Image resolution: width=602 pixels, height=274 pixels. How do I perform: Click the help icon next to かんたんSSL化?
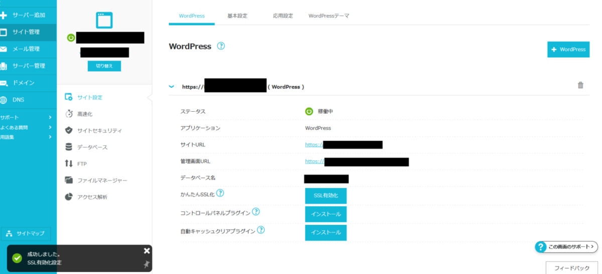pyautogui.click(x=220, y=193)
